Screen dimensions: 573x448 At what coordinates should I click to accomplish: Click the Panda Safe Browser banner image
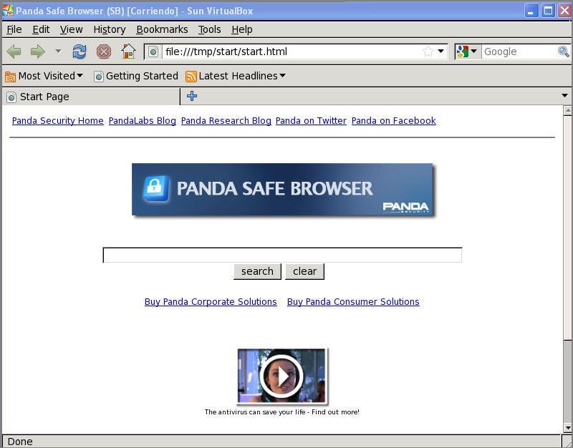[282, 190]
